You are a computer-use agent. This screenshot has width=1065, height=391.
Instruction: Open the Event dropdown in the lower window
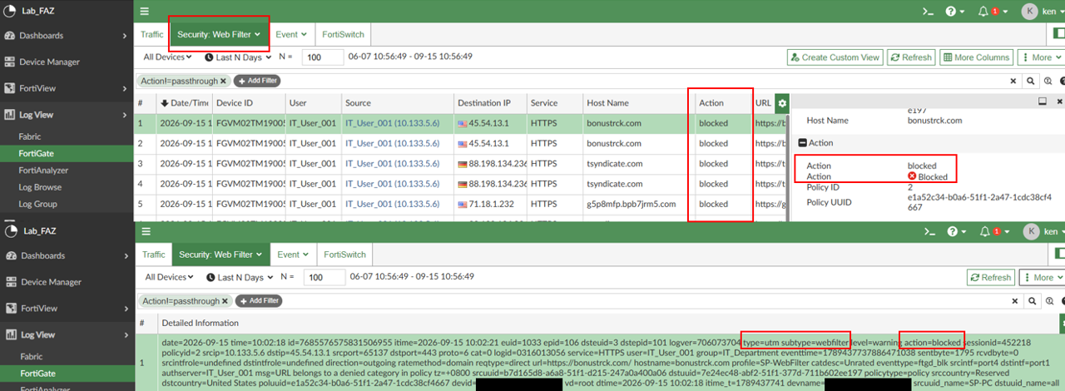tap(292, 255)
